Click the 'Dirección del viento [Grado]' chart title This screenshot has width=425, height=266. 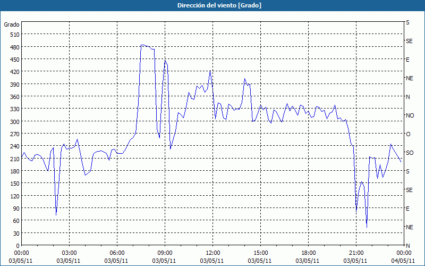[219, 5]
